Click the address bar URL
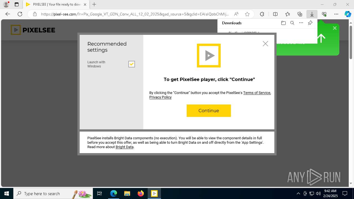 [135, 14]
